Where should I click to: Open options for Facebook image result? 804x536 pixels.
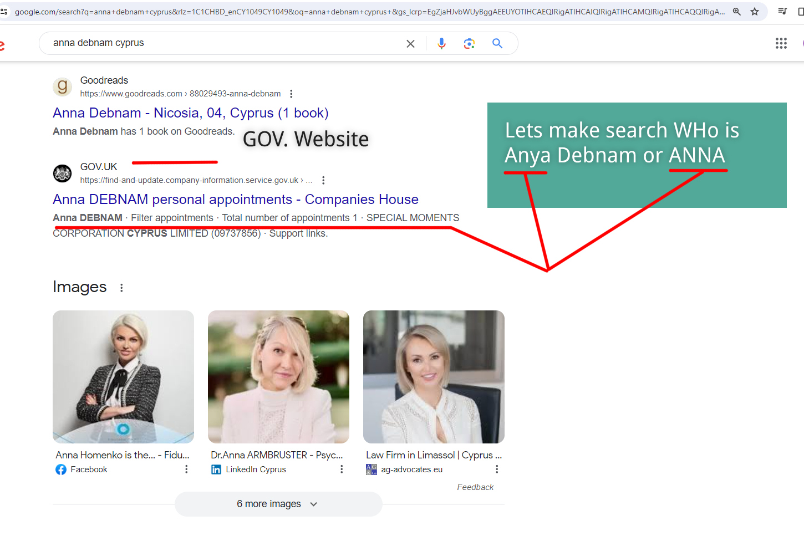[x=186, y=469]
